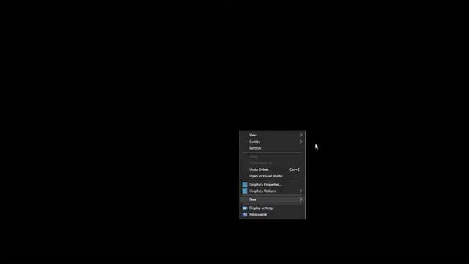
Task: Open Display settings via its monitor icon
Action: pos(245,208)
